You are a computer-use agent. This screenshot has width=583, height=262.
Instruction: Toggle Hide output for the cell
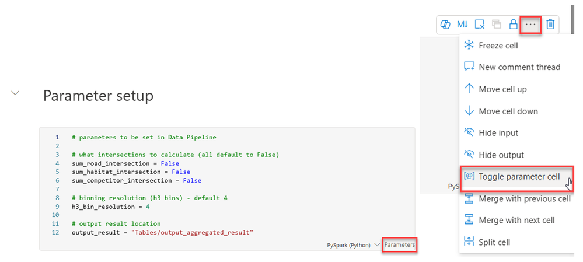pos(501,155)
